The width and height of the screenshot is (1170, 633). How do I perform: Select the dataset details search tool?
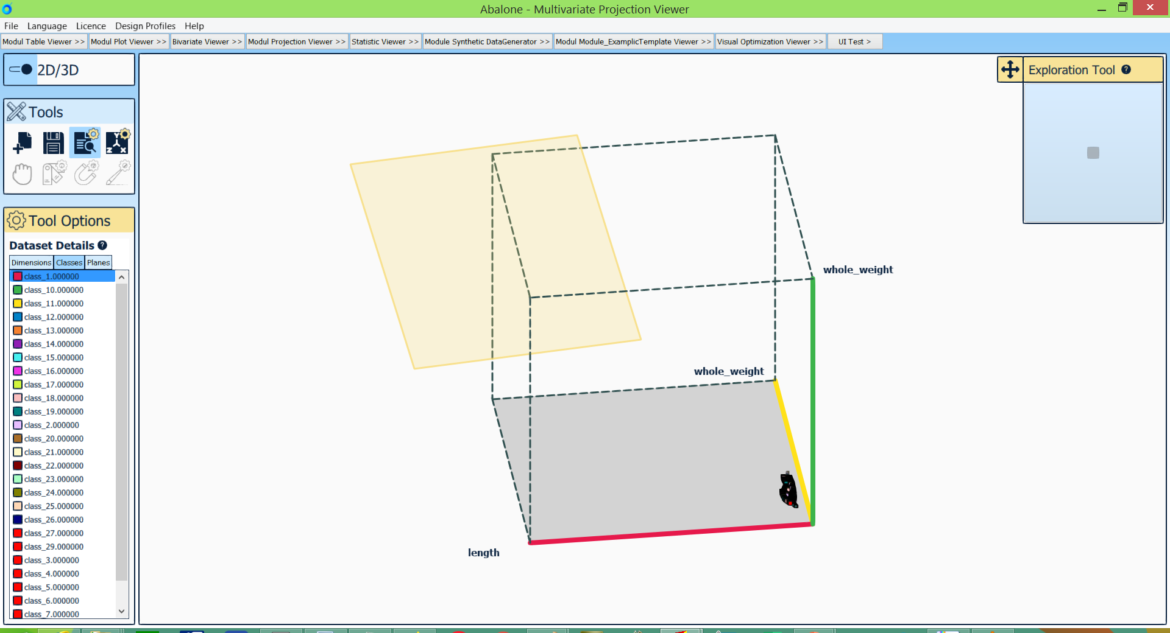[x=85, y=142]
